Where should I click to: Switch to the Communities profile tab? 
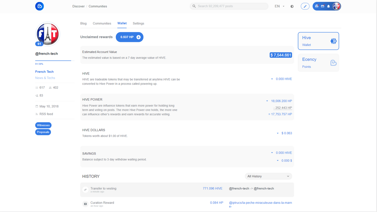click(x=102, y=24)
